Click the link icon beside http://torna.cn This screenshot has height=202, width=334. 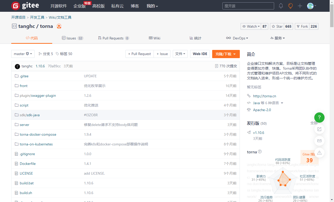[249, 96]
